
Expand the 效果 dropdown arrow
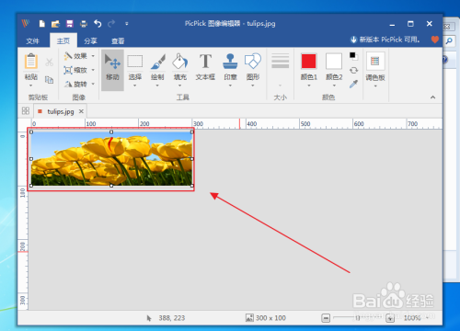point(93,56)
